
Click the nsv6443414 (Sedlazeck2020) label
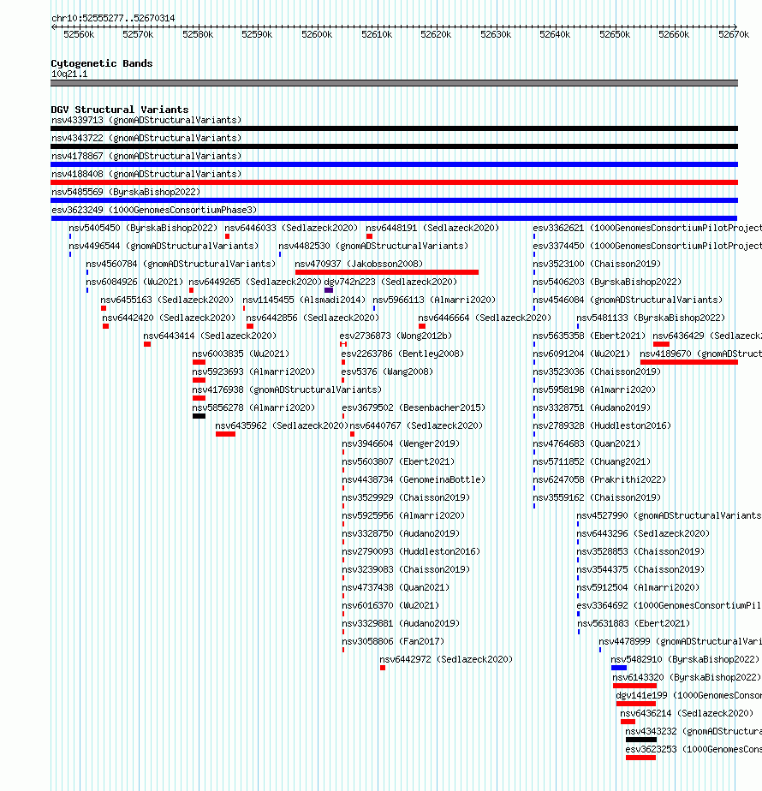pyautogui.click(x=210, y=336)
